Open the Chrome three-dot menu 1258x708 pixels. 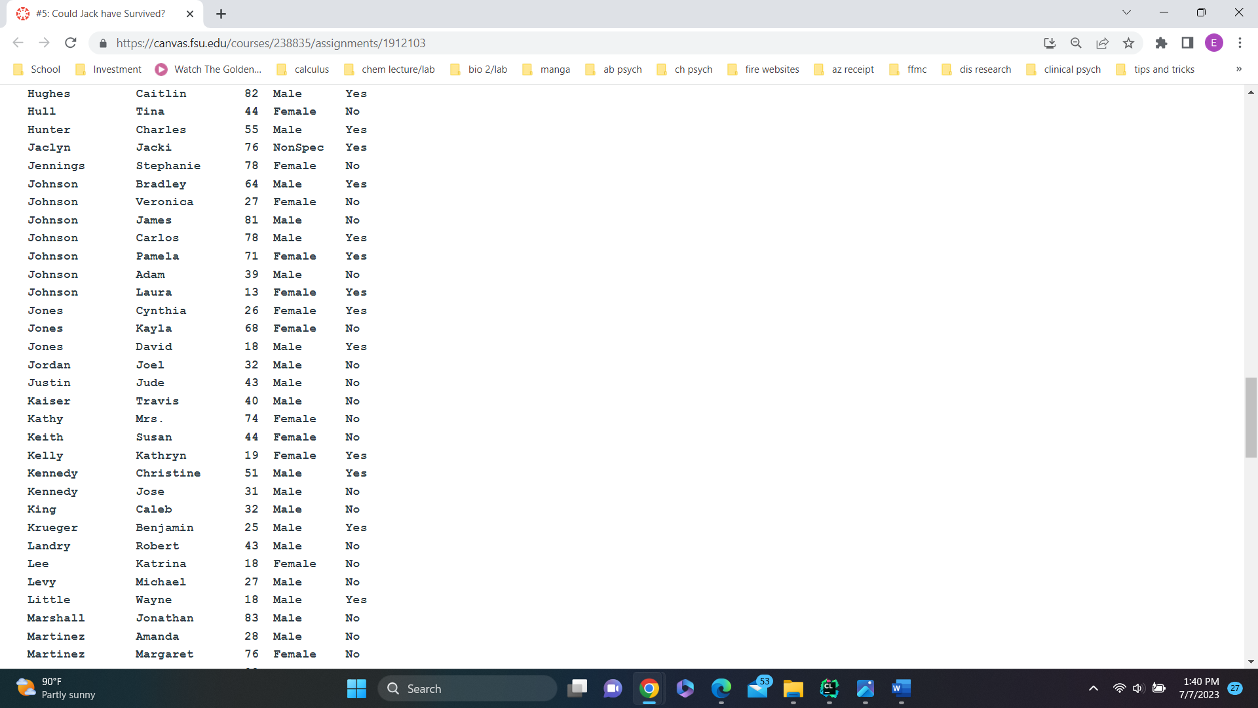point(1240,43)
